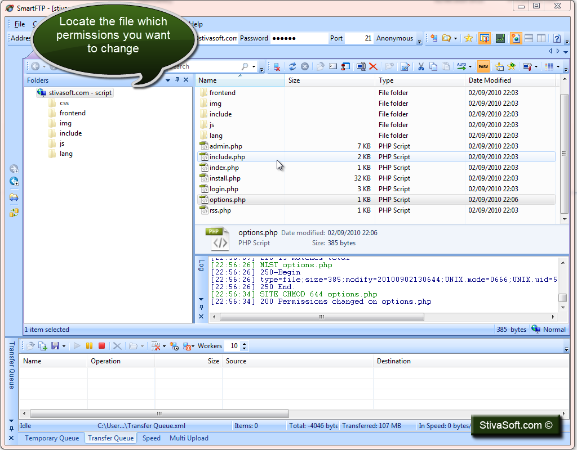Image resolution: width=577 pixels, height=450 pixels.
Task: Refresh the remote directory listing
Action: click(292, 66)
